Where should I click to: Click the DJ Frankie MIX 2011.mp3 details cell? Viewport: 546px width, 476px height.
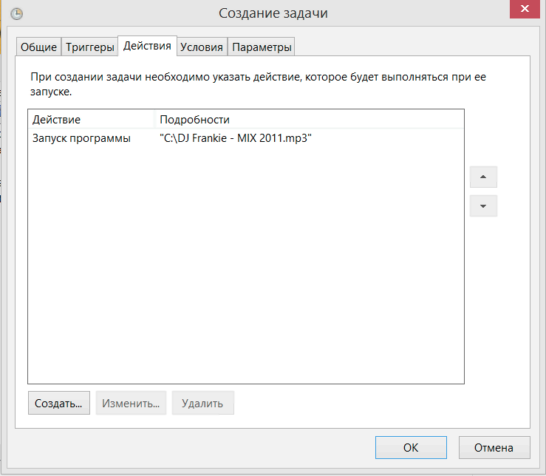pos(235,138)
